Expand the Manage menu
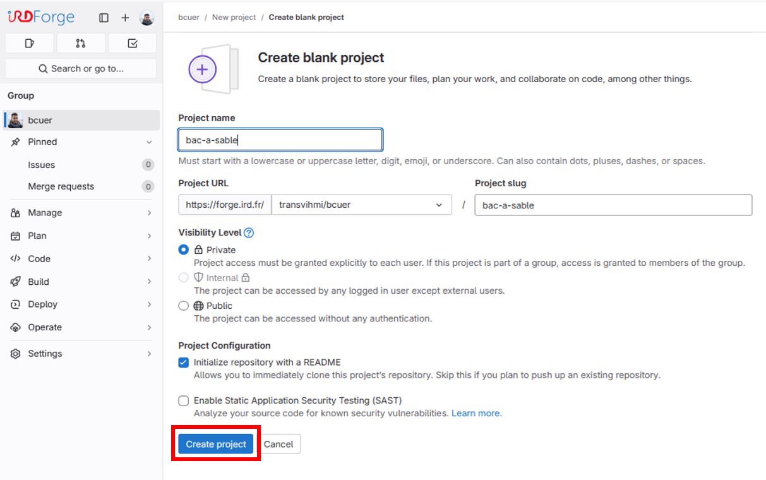This screenshot has height=480, width=766. pyautogui.click(x=82, y=213)
